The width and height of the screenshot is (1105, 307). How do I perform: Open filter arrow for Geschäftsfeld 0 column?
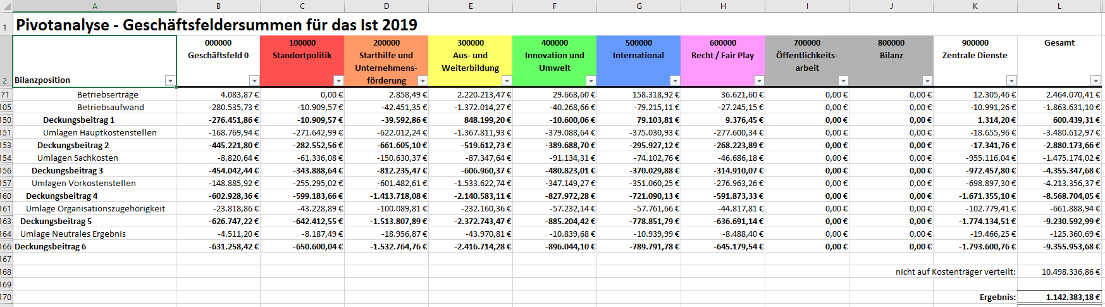click(x=254, y=81)
